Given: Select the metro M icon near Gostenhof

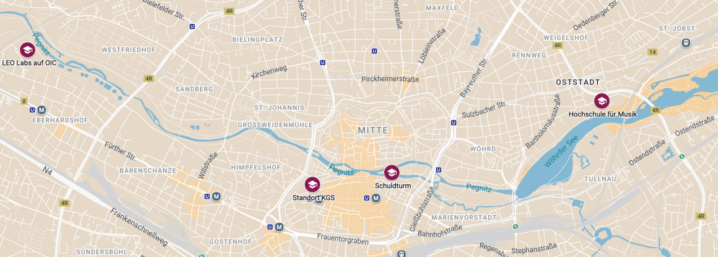Looking at the screenshot, I should tap(279, 227).
